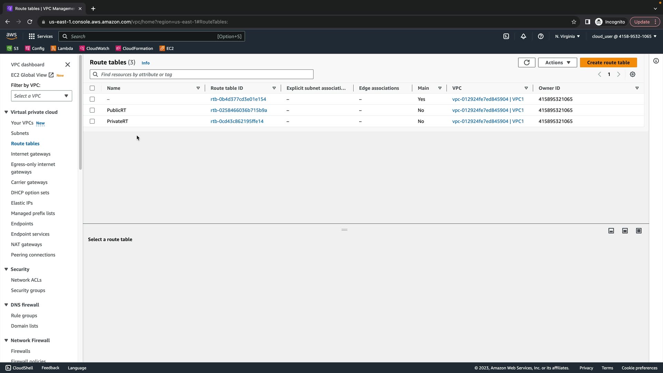
Task: Open the Select a VPC filter dropdown
Action: click(x=41, y=96)
